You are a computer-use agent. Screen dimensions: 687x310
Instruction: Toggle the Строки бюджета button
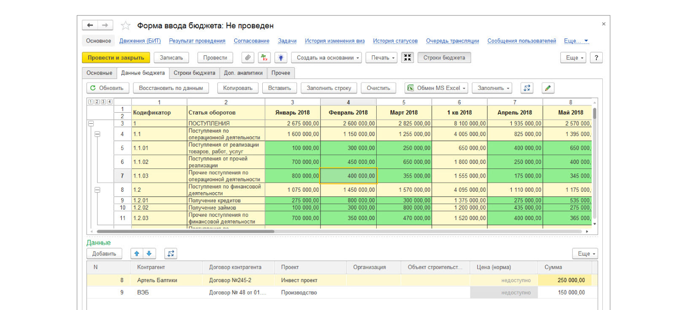(x=444, y=58)
